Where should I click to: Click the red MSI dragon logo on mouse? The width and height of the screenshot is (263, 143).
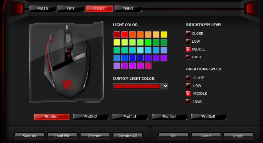68,85
